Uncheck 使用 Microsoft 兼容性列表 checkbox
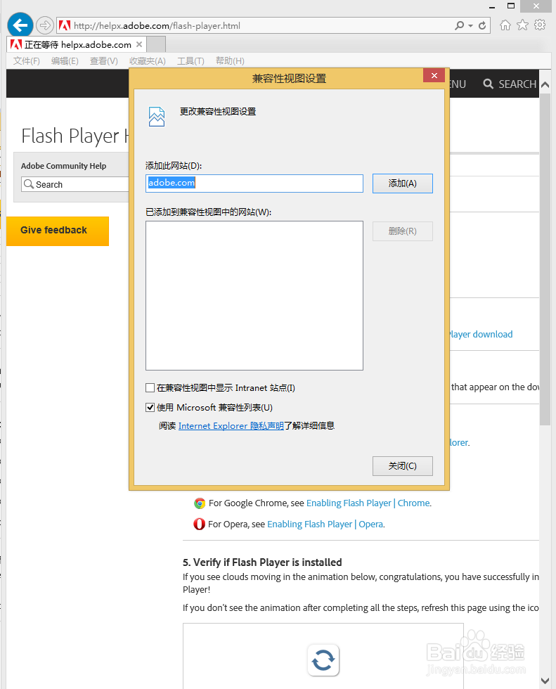The width and height of the screenshot is (556, 689). pos(150,407)
